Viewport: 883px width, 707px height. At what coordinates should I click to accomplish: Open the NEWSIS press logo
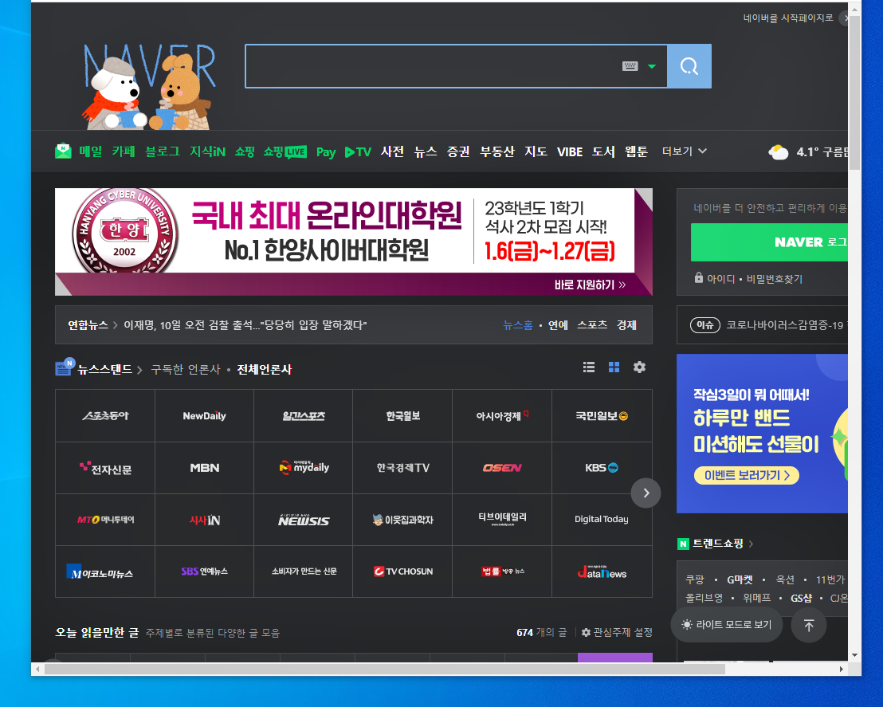304,520
